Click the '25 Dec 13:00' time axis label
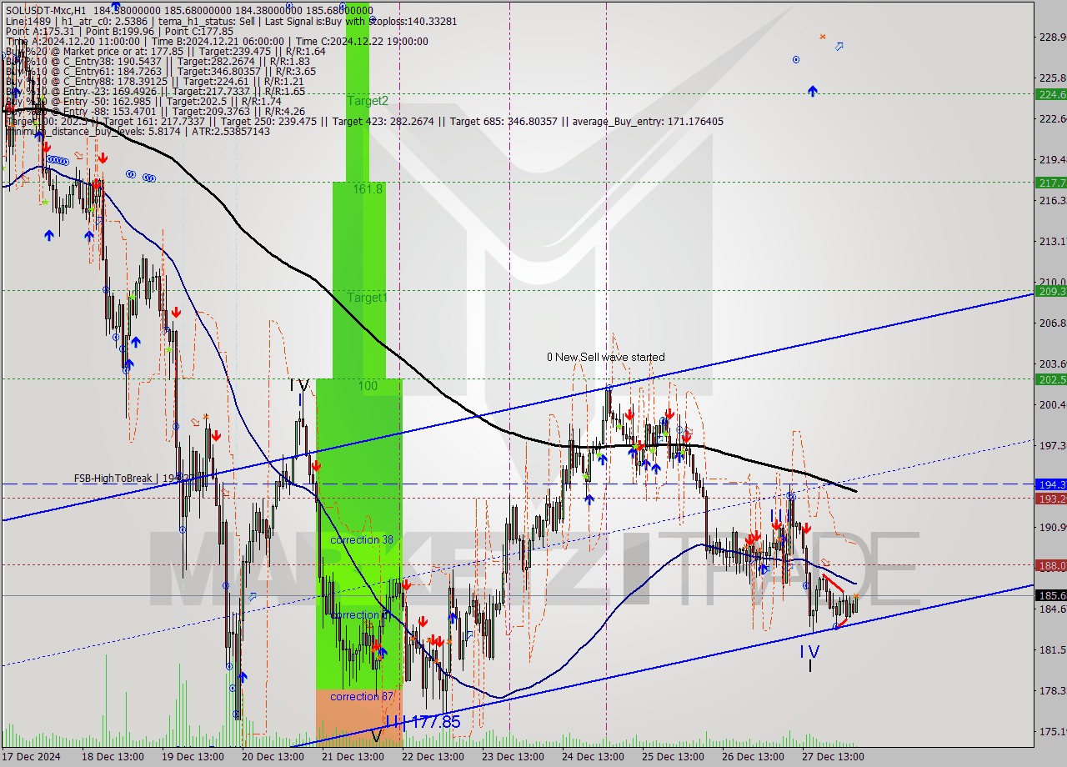 click(673, 757)
